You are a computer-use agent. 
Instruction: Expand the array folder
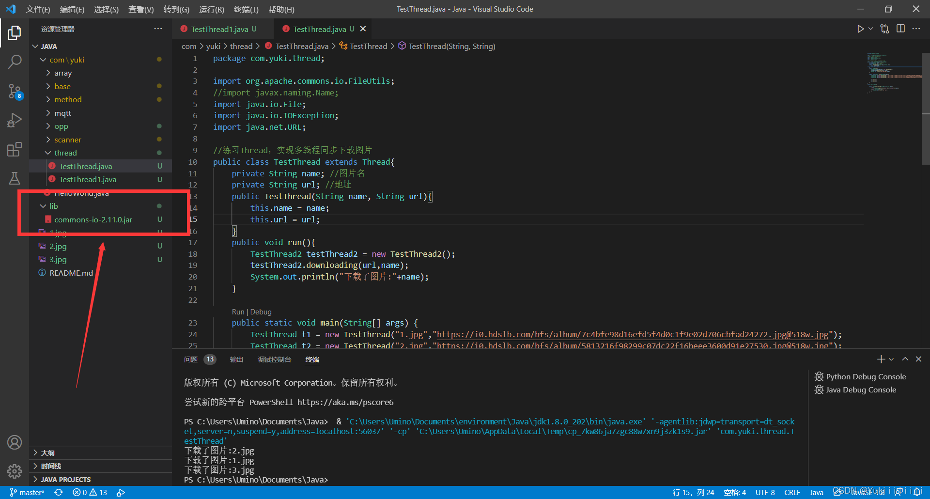[x=100, y=73]
